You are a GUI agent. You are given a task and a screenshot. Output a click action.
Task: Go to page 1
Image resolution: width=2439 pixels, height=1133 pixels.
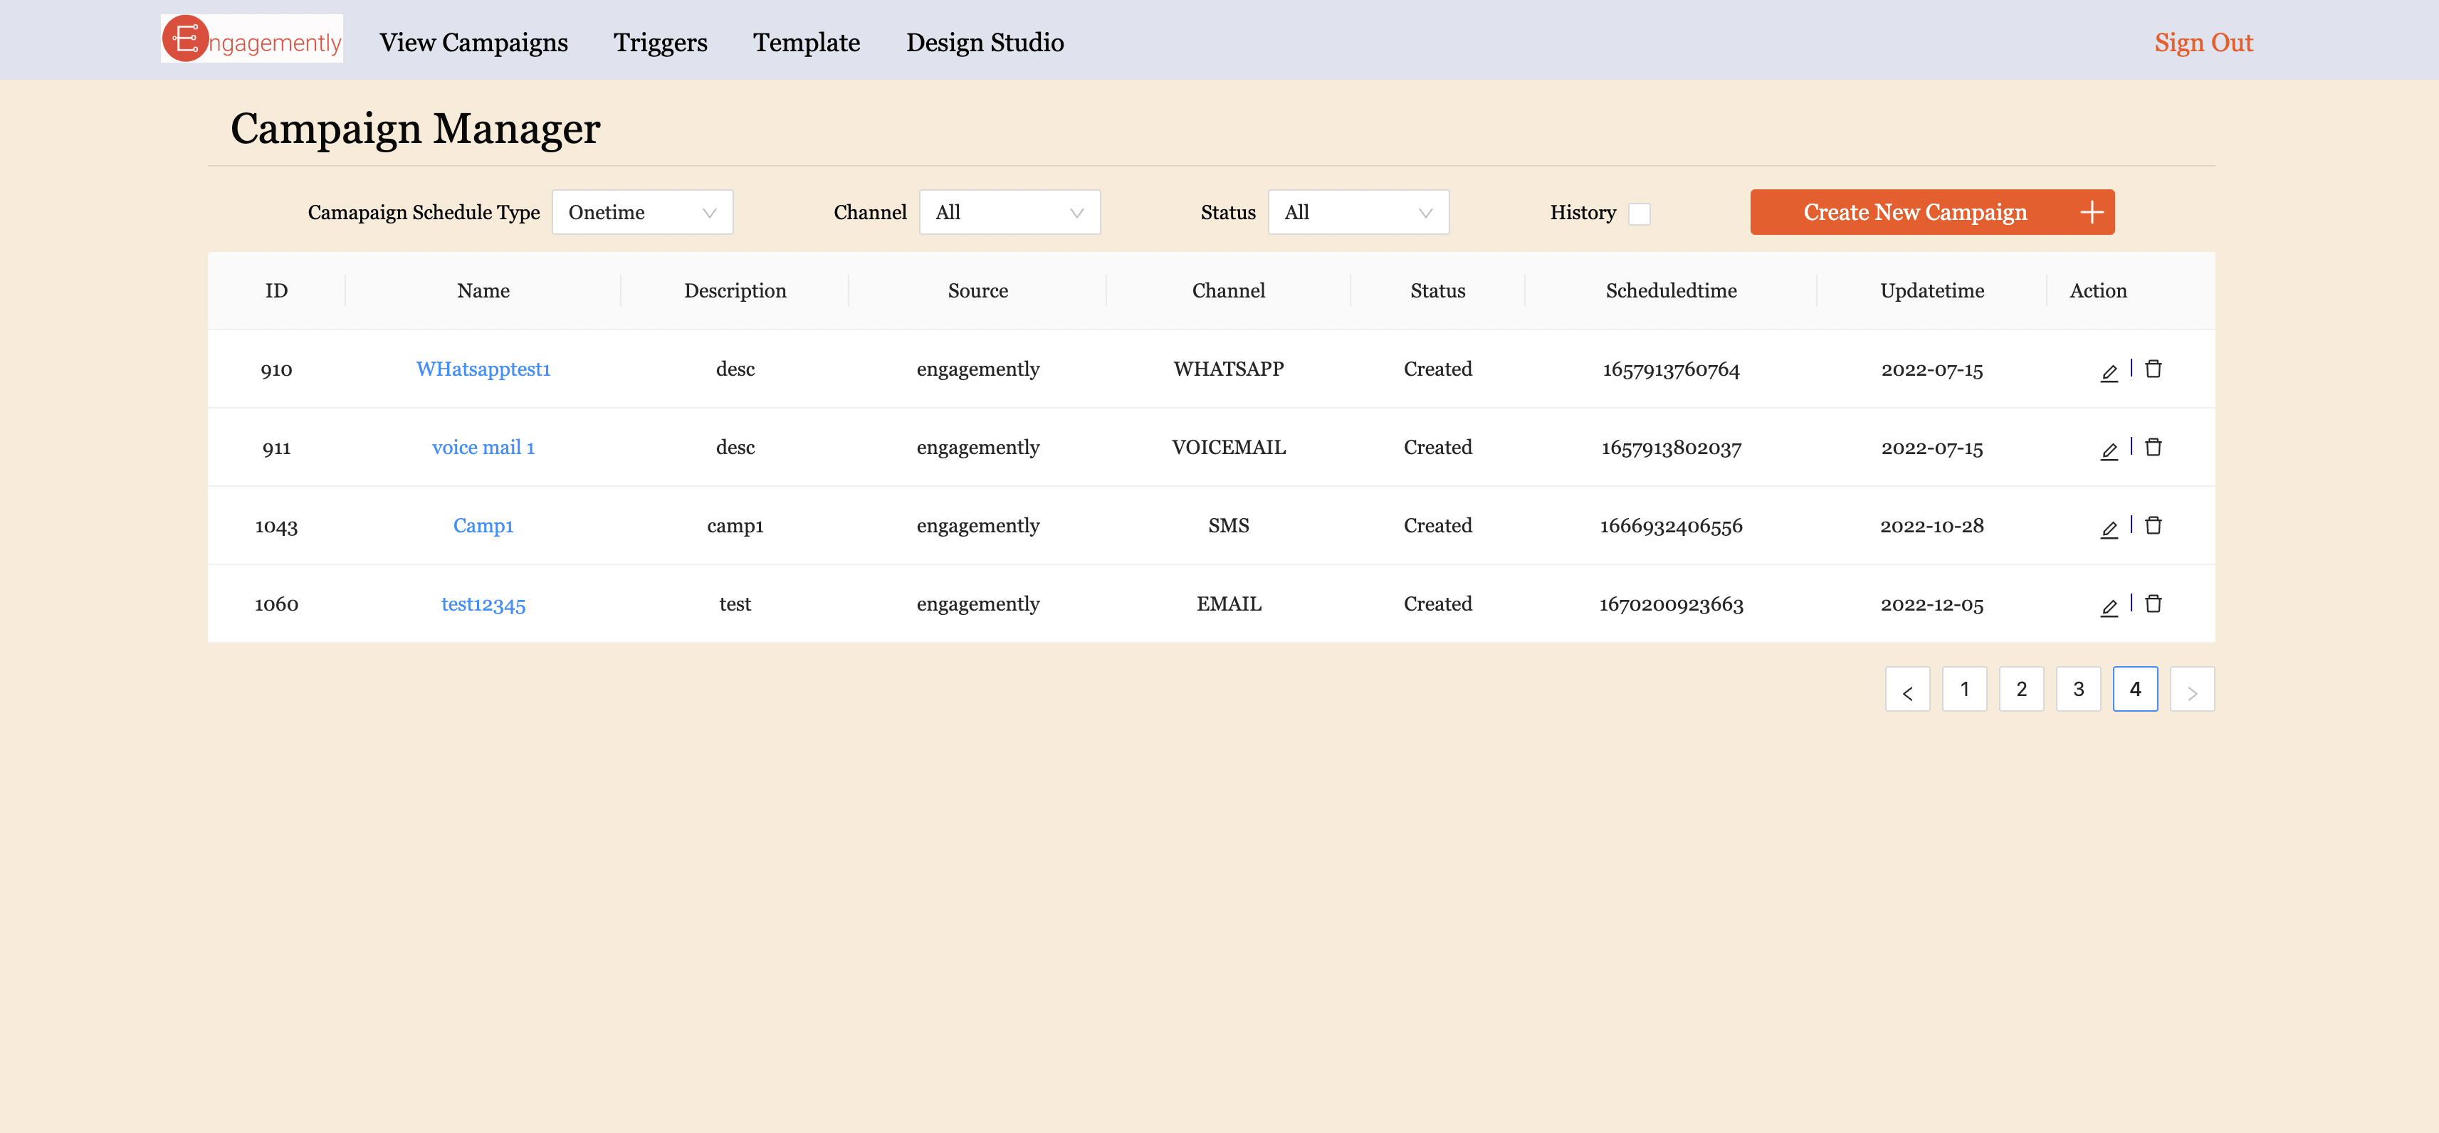click(x=1965, y=689)
